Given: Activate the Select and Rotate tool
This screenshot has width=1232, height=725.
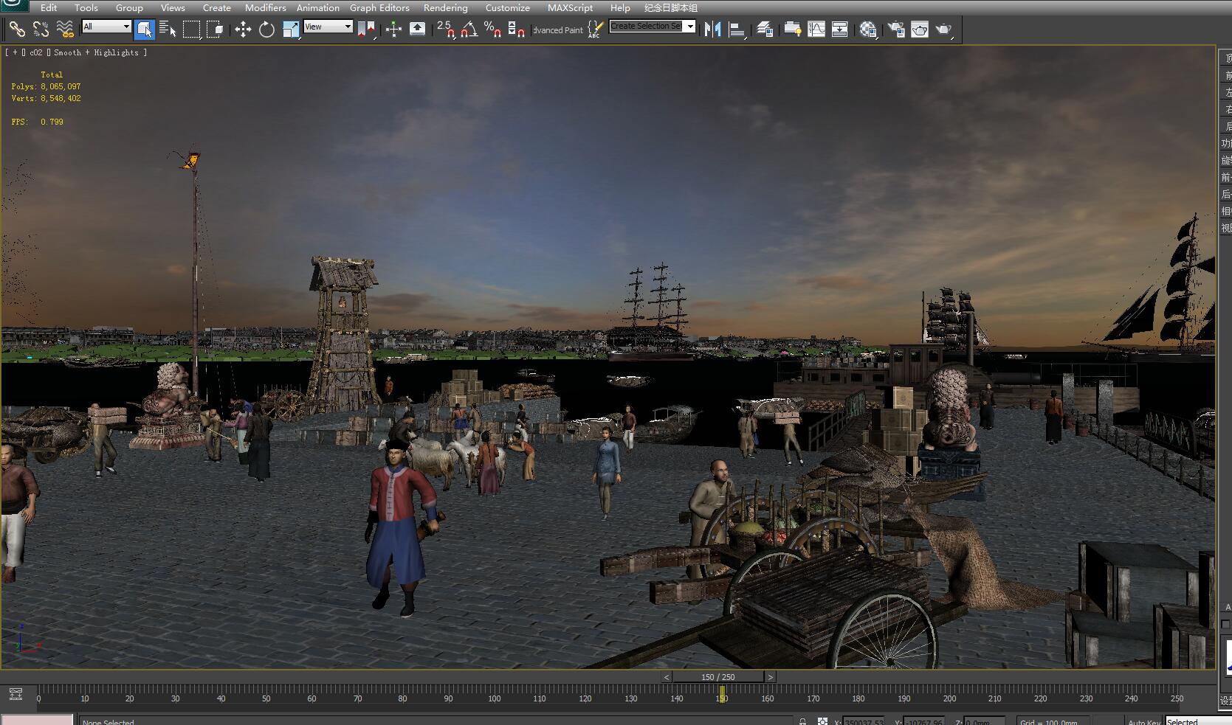Looking at the screenshot, I should (x=266, y=30).
